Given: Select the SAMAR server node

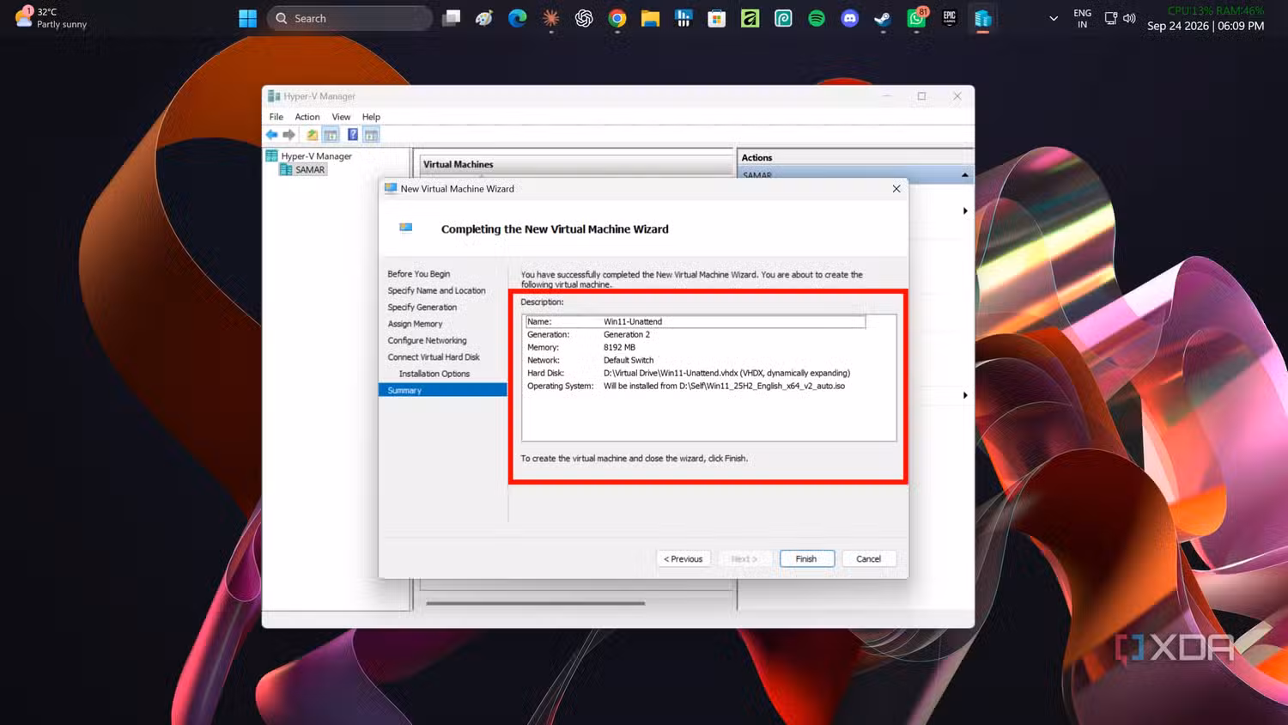Looking at the screenshot, I should click(x=303, y=170).
